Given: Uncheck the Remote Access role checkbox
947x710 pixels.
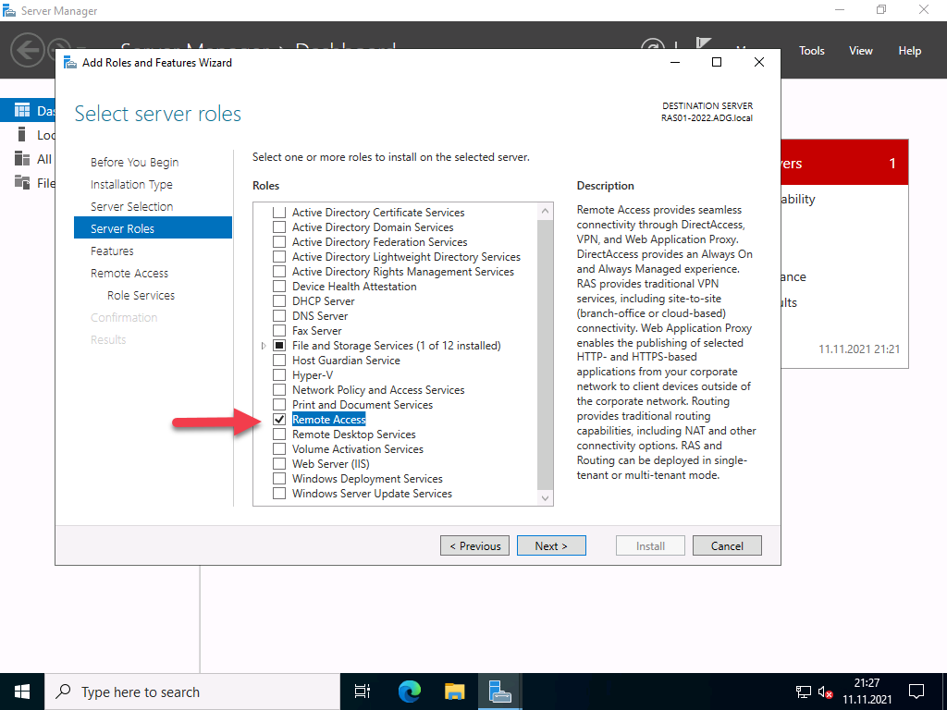Looking at the screenshot, I should 279,419.
